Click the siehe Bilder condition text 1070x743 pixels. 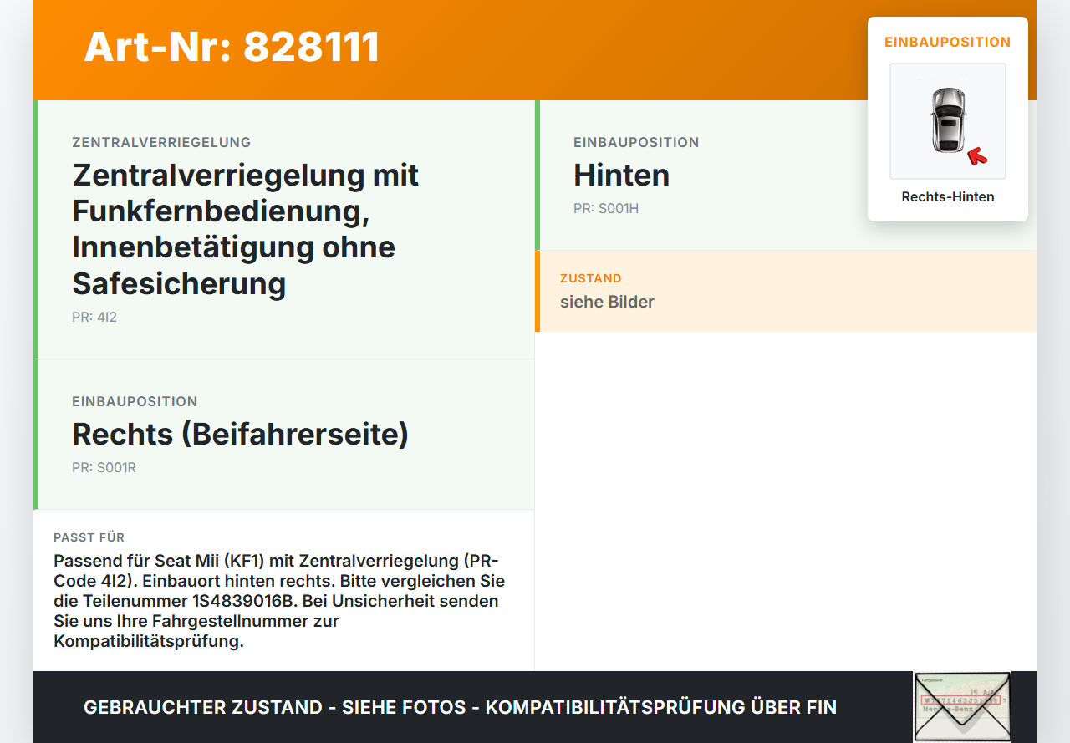[x=607, y=302]
